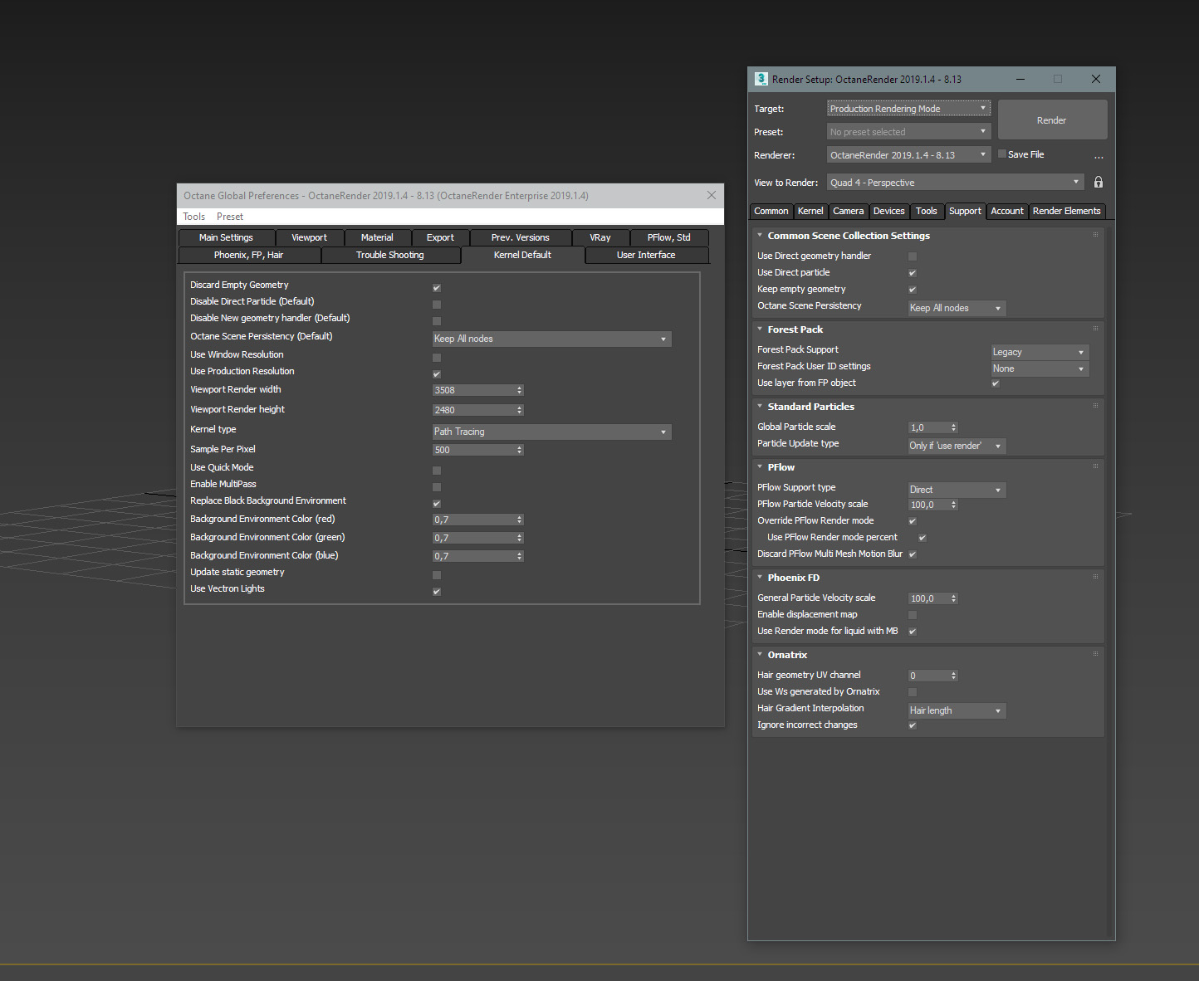This screenshot has height=981, width=1199.
Task: Switch to the Export tab
Action: pyautogui.click(x=440, y=237)
